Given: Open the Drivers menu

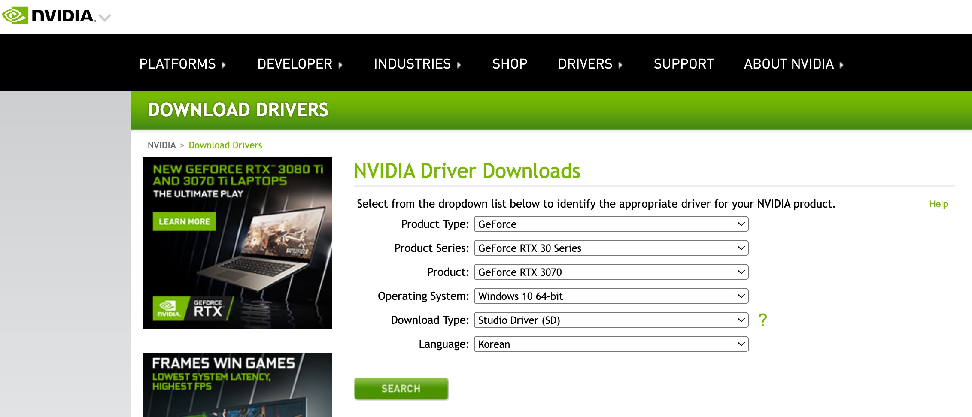Looking at the screenshot, I should [x=590, y=64].
